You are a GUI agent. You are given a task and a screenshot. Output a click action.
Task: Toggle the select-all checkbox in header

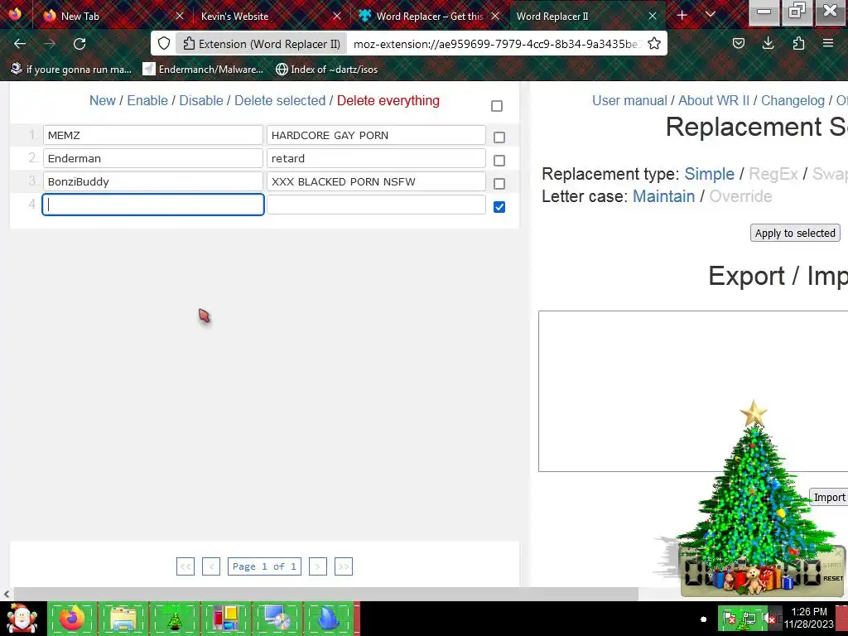click(497, 106)
